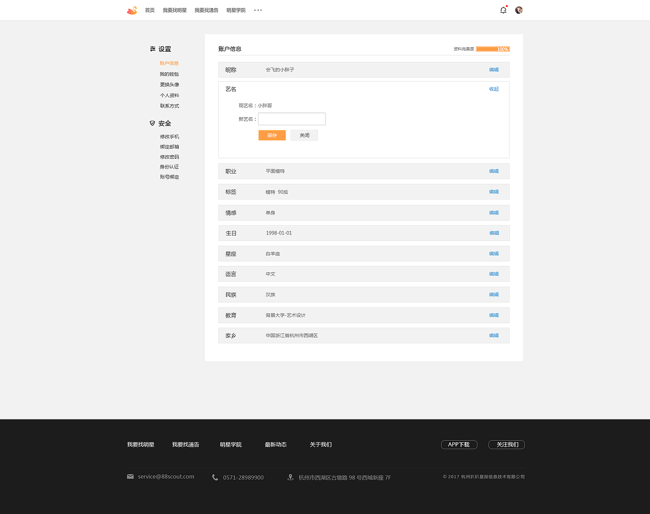Click the 安全 shield icon in the sidebar
The width and height of the screenshot is (650, 514).
pyautogui.click(x=152, y=123)
